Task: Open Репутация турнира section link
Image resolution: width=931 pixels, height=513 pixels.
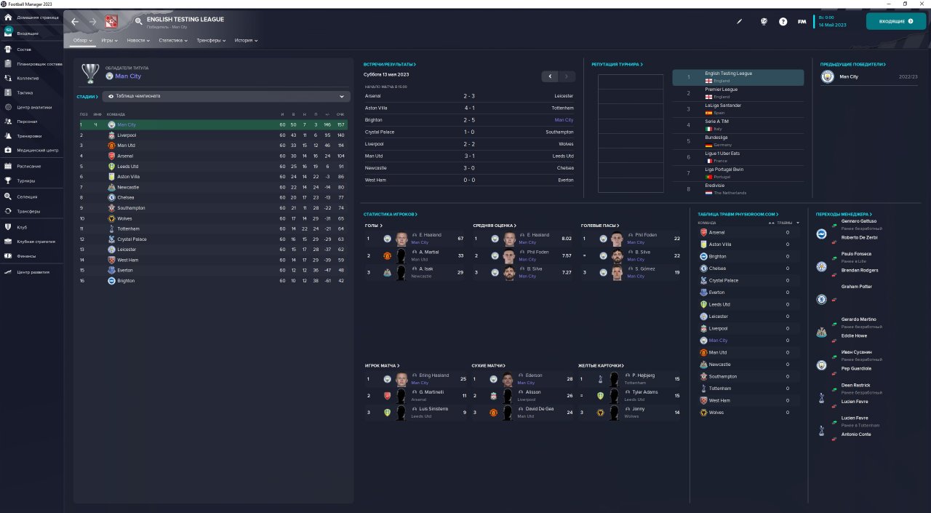Action: pyautogui.click(x=617, y=65)
